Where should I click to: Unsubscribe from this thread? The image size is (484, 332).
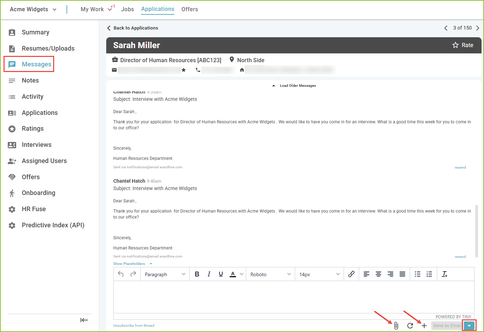tap(134, 326)
